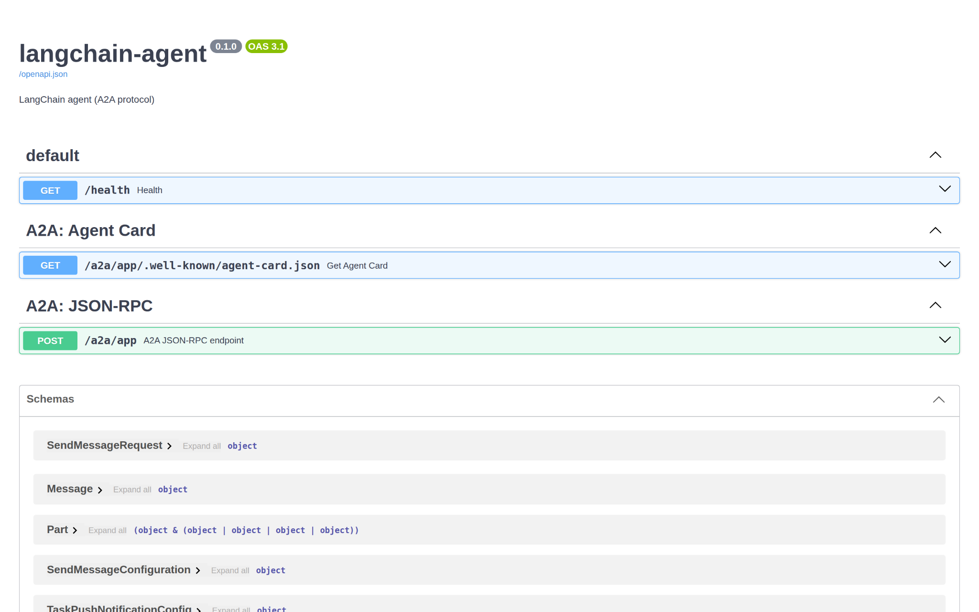Click the A2A: Agent Card heading

point(91,230)
